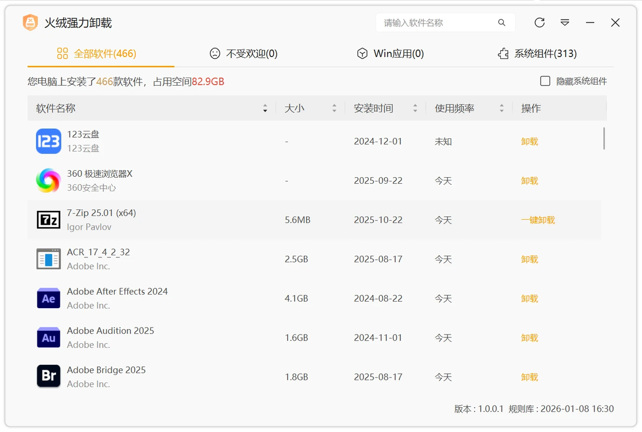Minimize the uninstaller window
642x432 pixels.
pos(590,23)
